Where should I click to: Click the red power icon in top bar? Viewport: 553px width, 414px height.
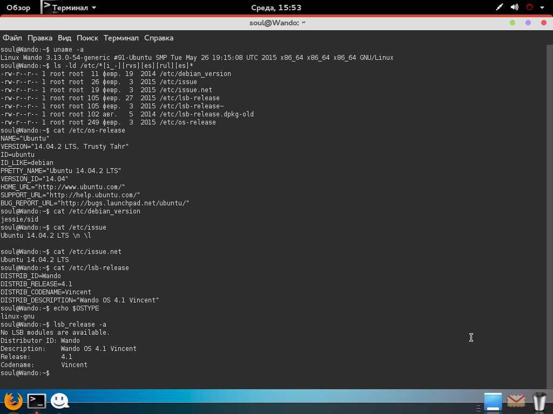coord(529,8)
